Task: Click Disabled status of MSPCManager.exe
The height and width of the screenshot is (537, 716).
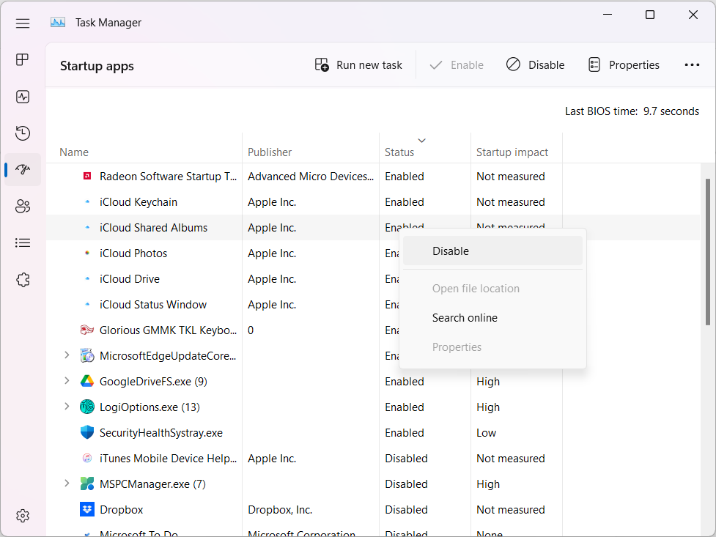Action: [x=406, y=484]
